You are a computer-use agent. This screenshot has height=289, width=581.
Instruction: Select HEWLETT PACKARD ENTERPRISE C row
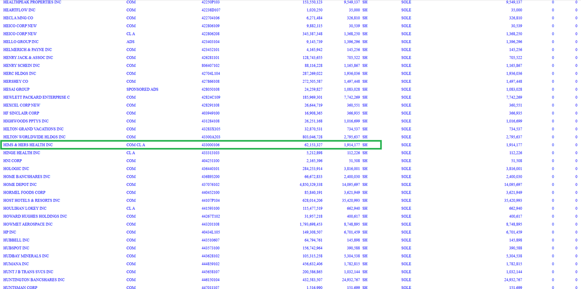[x=36, y=97]
